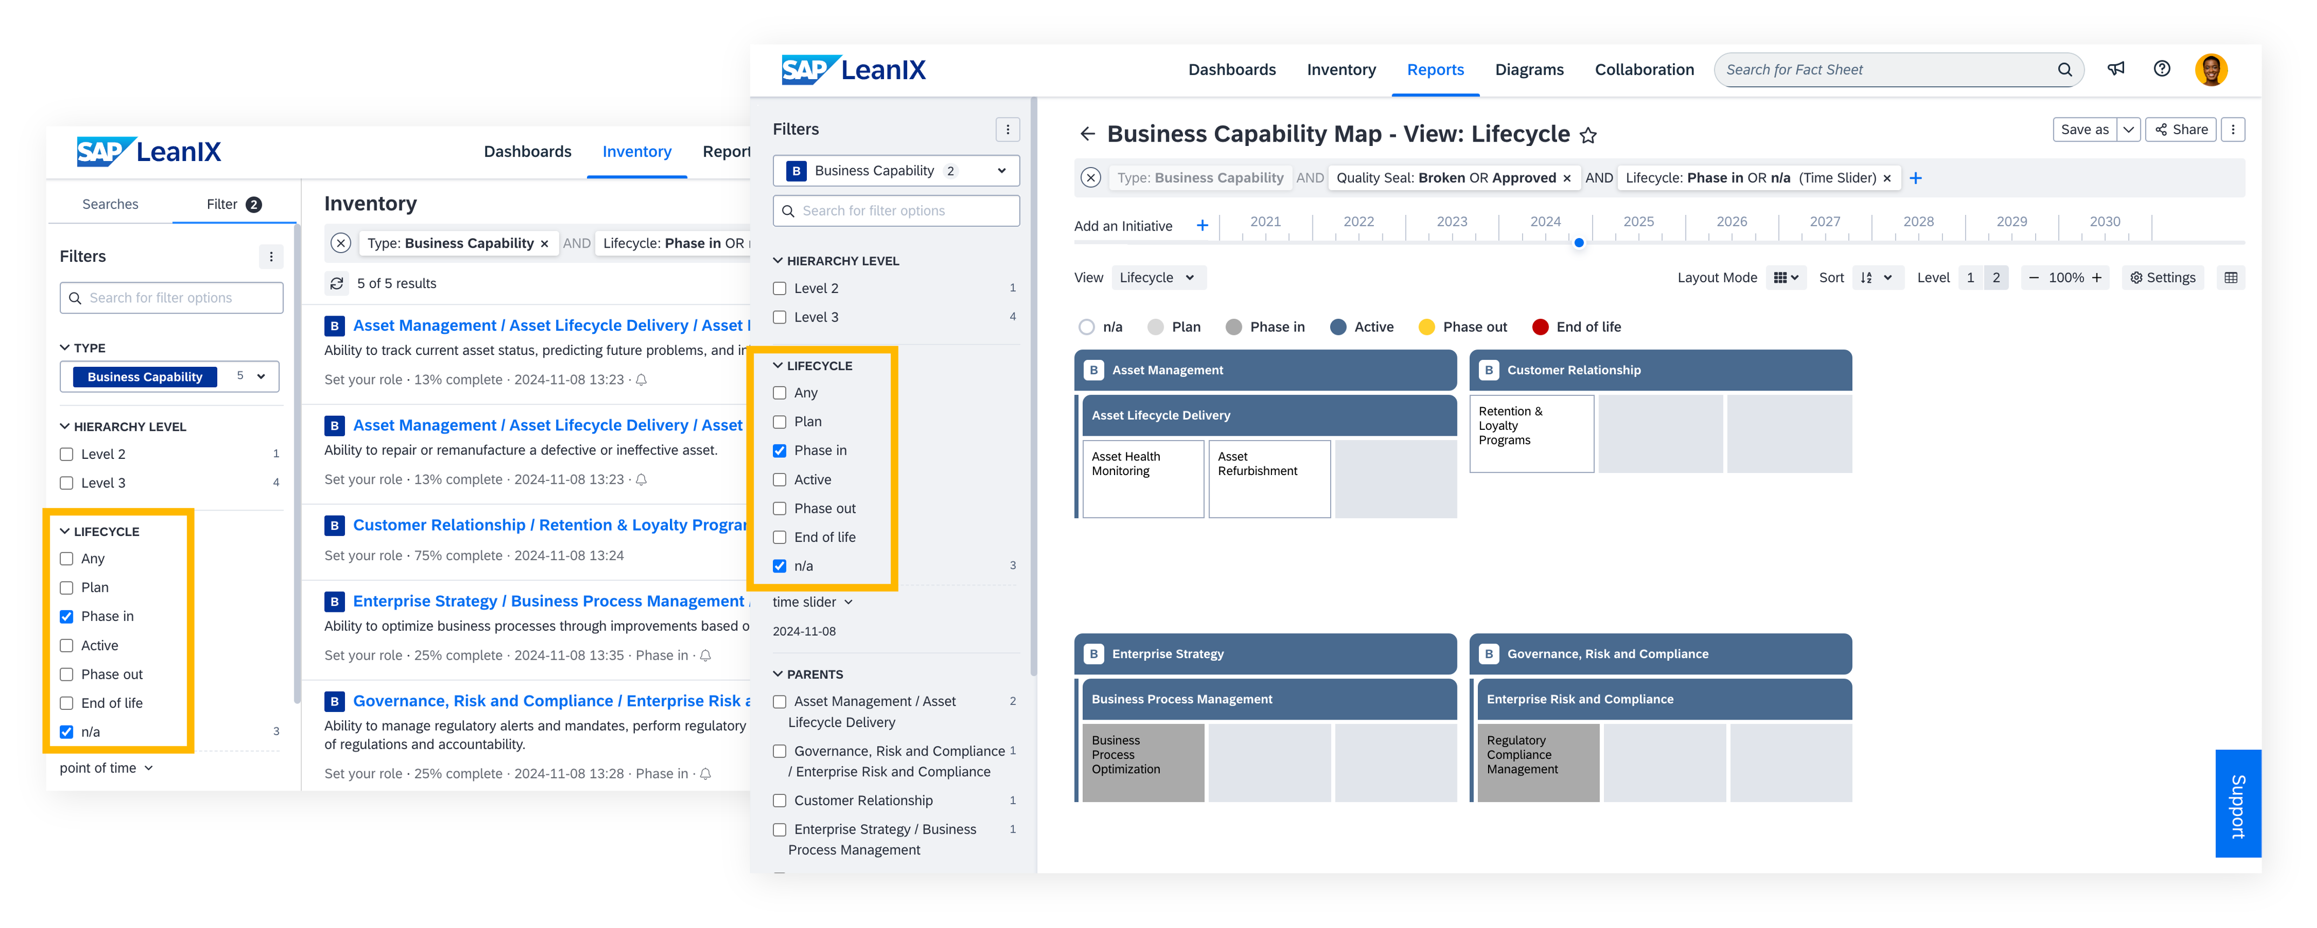
Task: Check Active in the report Lifecycle filter
Action: [x=780, y=480]
